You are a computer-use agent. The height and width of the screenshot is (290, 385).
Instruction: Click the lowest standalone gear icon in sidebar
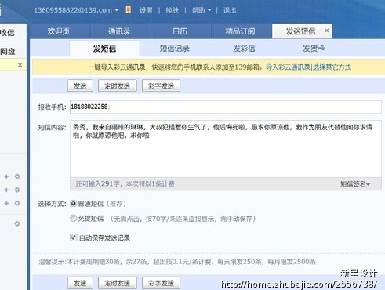click(17, 223)
